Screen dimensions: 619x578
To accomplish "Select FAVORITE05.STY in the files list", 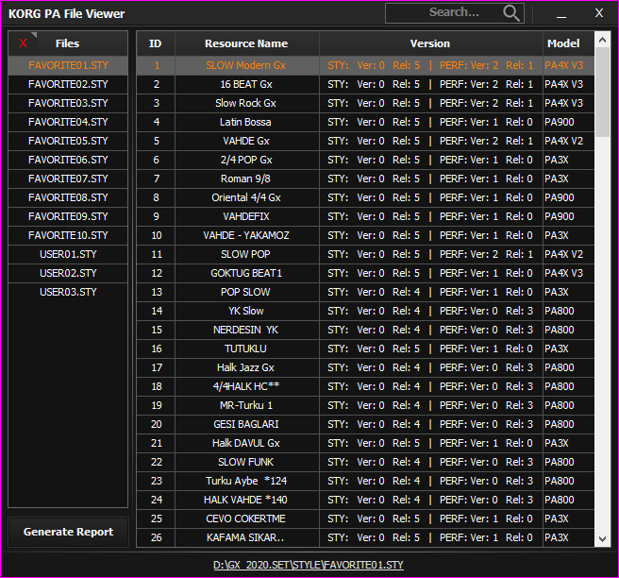I will click(x=68, y=141).
